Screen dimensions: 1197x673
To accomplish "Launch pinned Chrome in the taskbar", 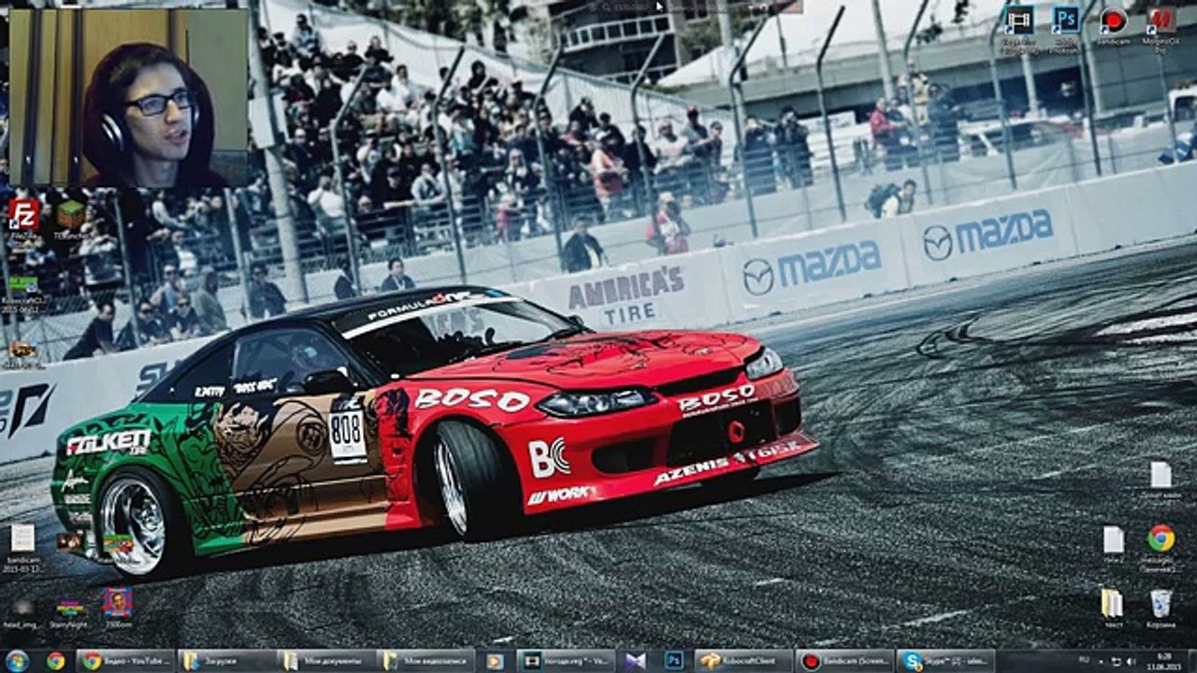I will click(x=55, y=661).
